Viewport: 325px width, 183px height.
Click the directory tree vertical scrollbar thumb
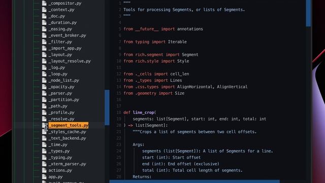(x=107, y=107)
